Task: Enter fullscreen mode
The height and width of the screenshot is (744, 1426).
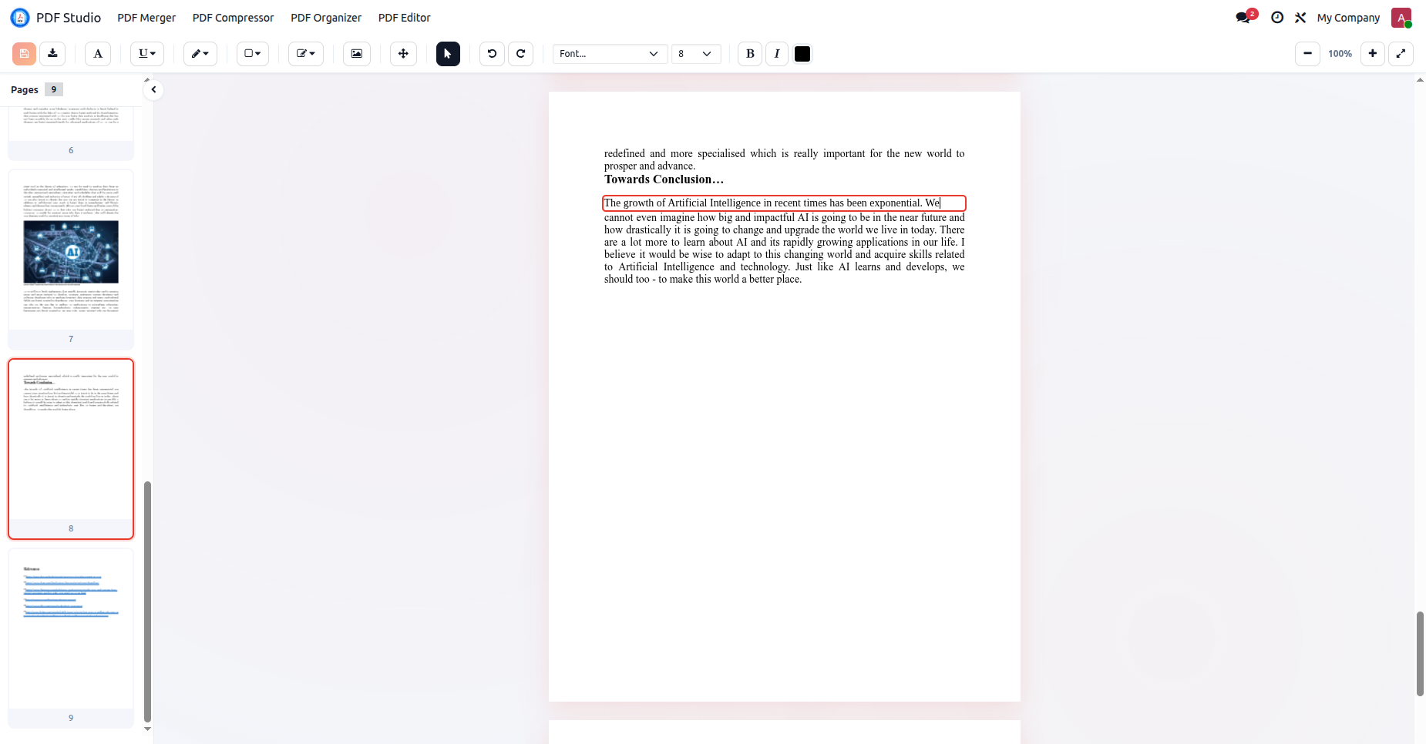Action: pos(1401,54)
